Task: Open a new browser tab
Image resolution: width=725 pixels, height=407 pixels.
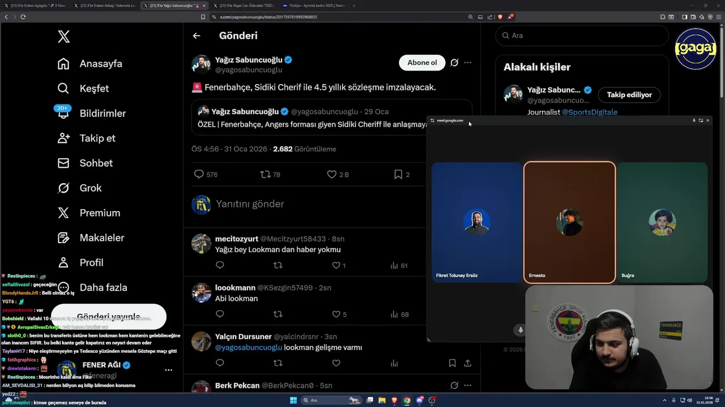Action: pos(354,6)
